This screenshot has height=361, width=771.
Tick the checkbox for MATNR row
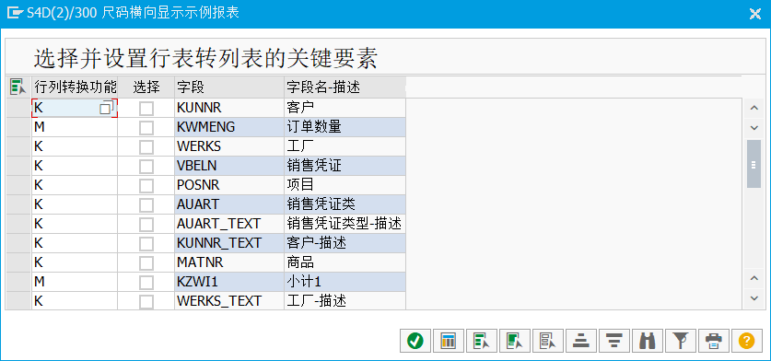[146, 262]
